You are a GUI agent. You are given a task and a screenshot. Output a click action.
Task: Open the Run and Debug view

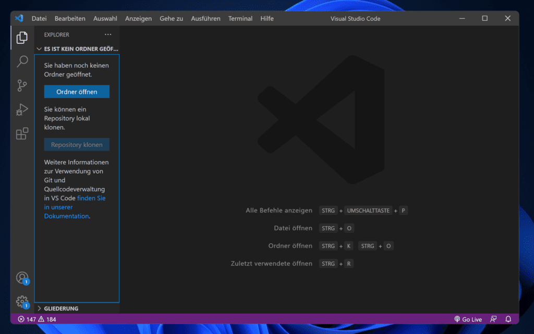click(22, 109)
